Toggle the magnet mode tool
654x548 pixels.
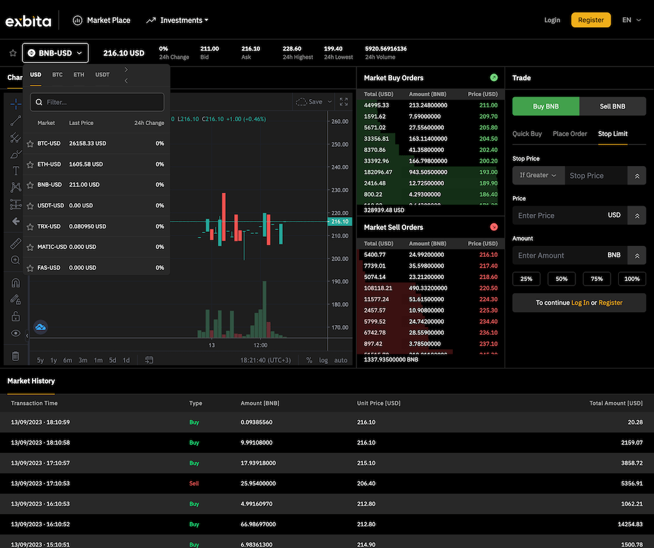tap(15, 283)
